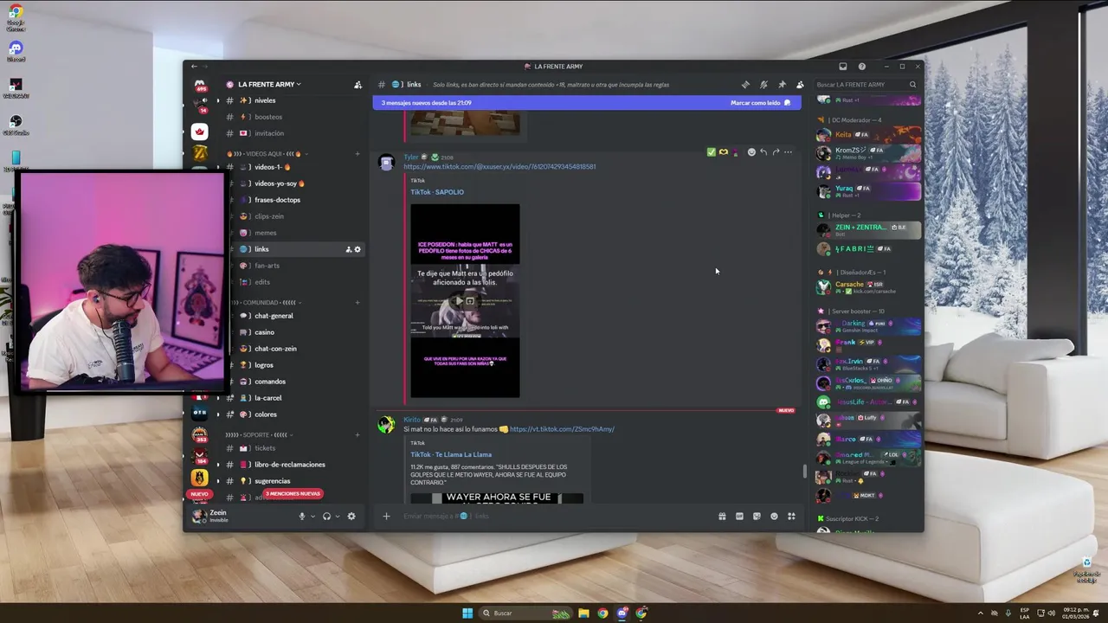Collapse the VIDEOS AQUI category

(268, 154)
